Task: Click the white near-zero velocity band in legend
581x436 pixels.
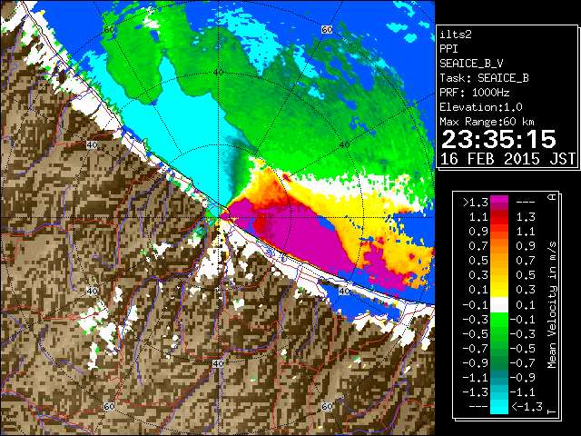Action: coord(499,305)
